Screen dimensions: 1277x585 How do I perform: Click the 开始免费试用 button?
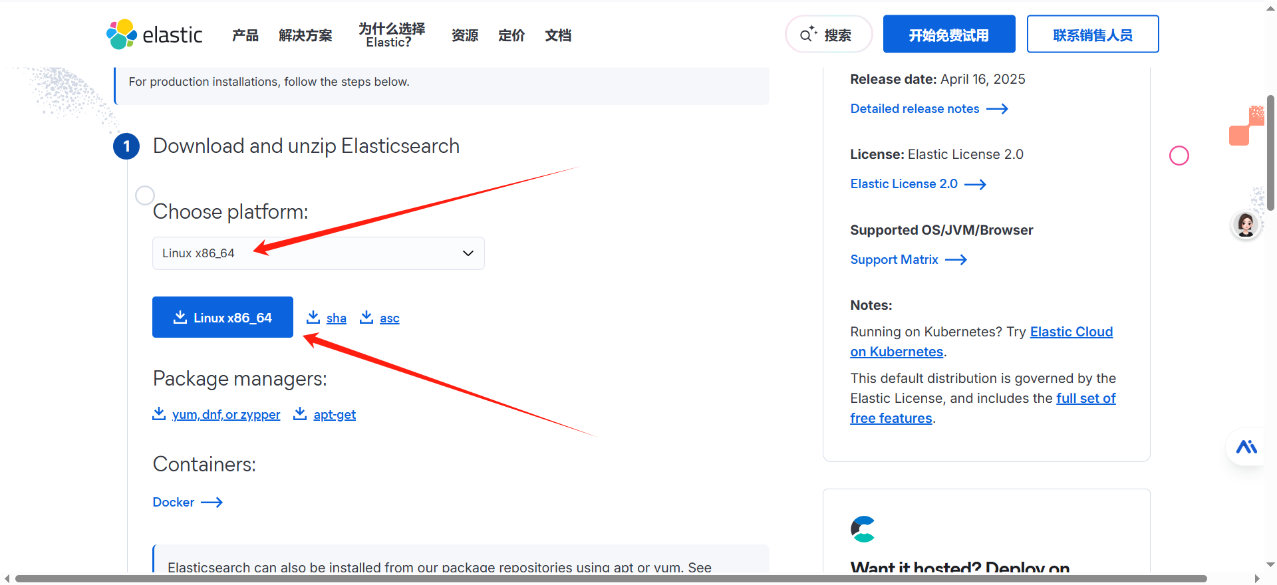tap(949, 34)
